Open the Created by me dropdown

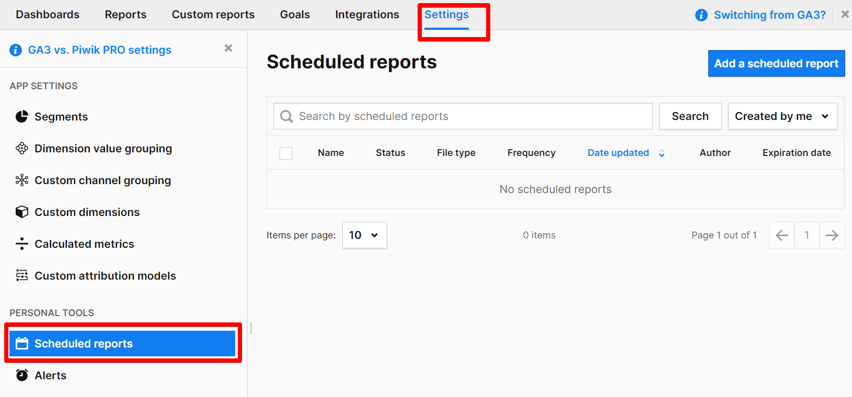tap(782, 116)
